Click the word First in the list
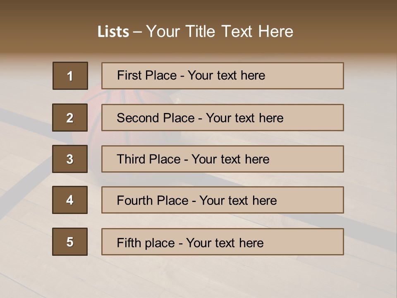 pos(128,75)
